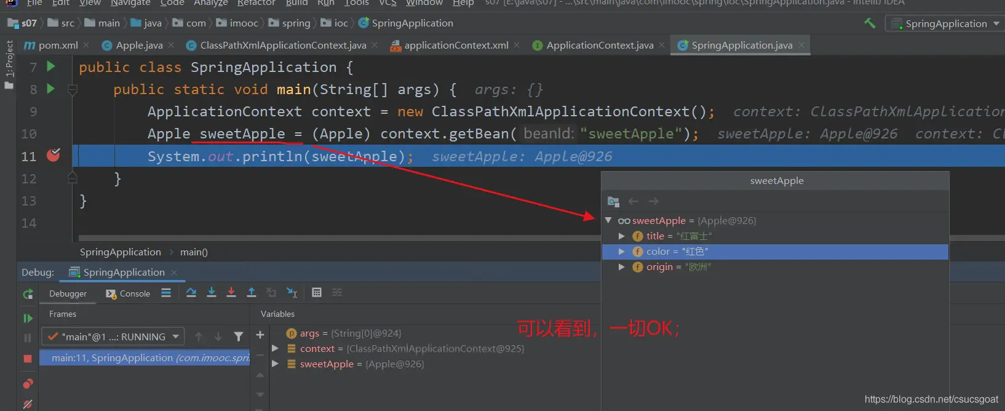
Task: Stop debugging with the red square
Action: click(28, 359)
